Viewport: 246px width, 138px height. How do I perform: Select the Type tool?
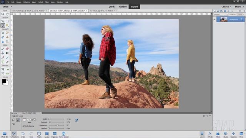[x=3, y=62]
